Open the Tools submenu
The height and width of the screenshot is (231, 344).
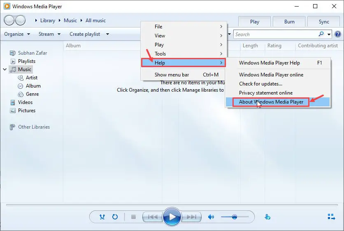(184, 54)
